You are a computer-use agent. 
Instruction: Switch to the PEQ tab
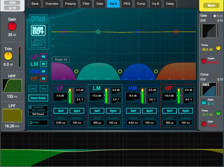coord(127,4)
